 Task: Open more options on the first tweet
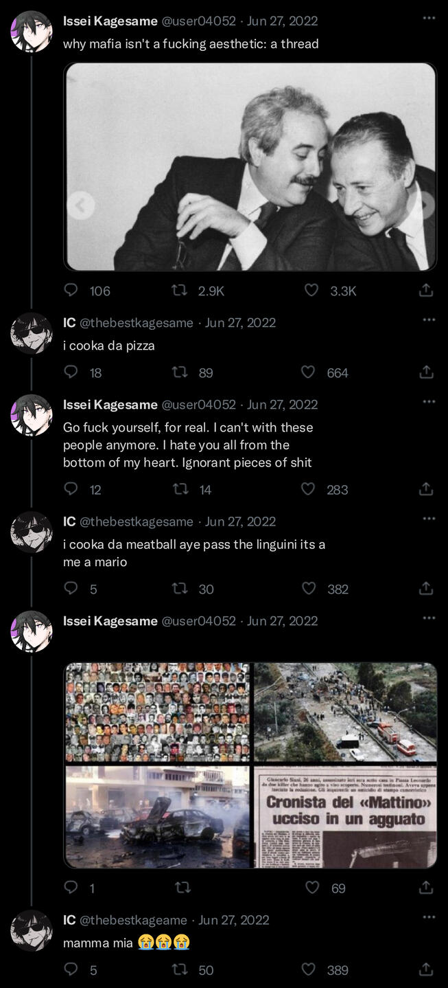coord(429,18)
